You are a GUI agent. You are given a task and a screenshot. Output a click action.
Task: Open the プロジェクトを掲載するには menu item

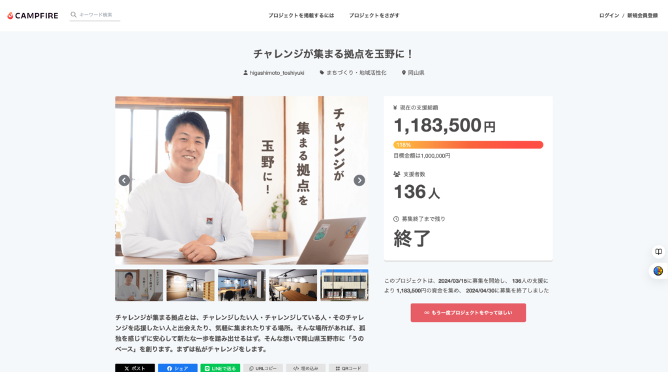(x=301, y=16)
